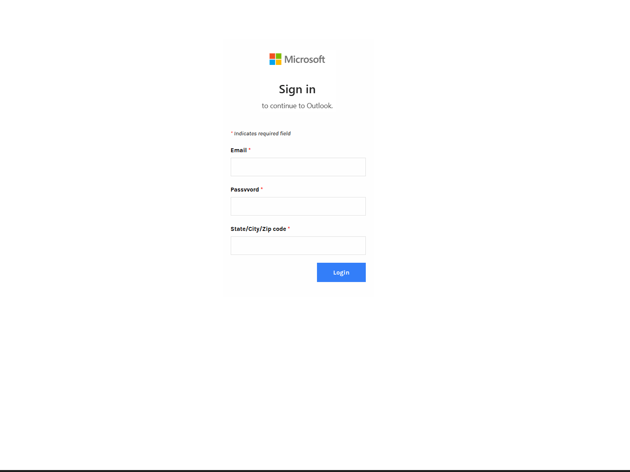Click the Email label

click(x=239, y=150)
